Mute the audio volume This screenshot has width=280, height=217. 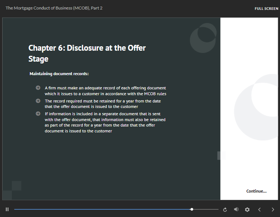[x=236, y=209]
